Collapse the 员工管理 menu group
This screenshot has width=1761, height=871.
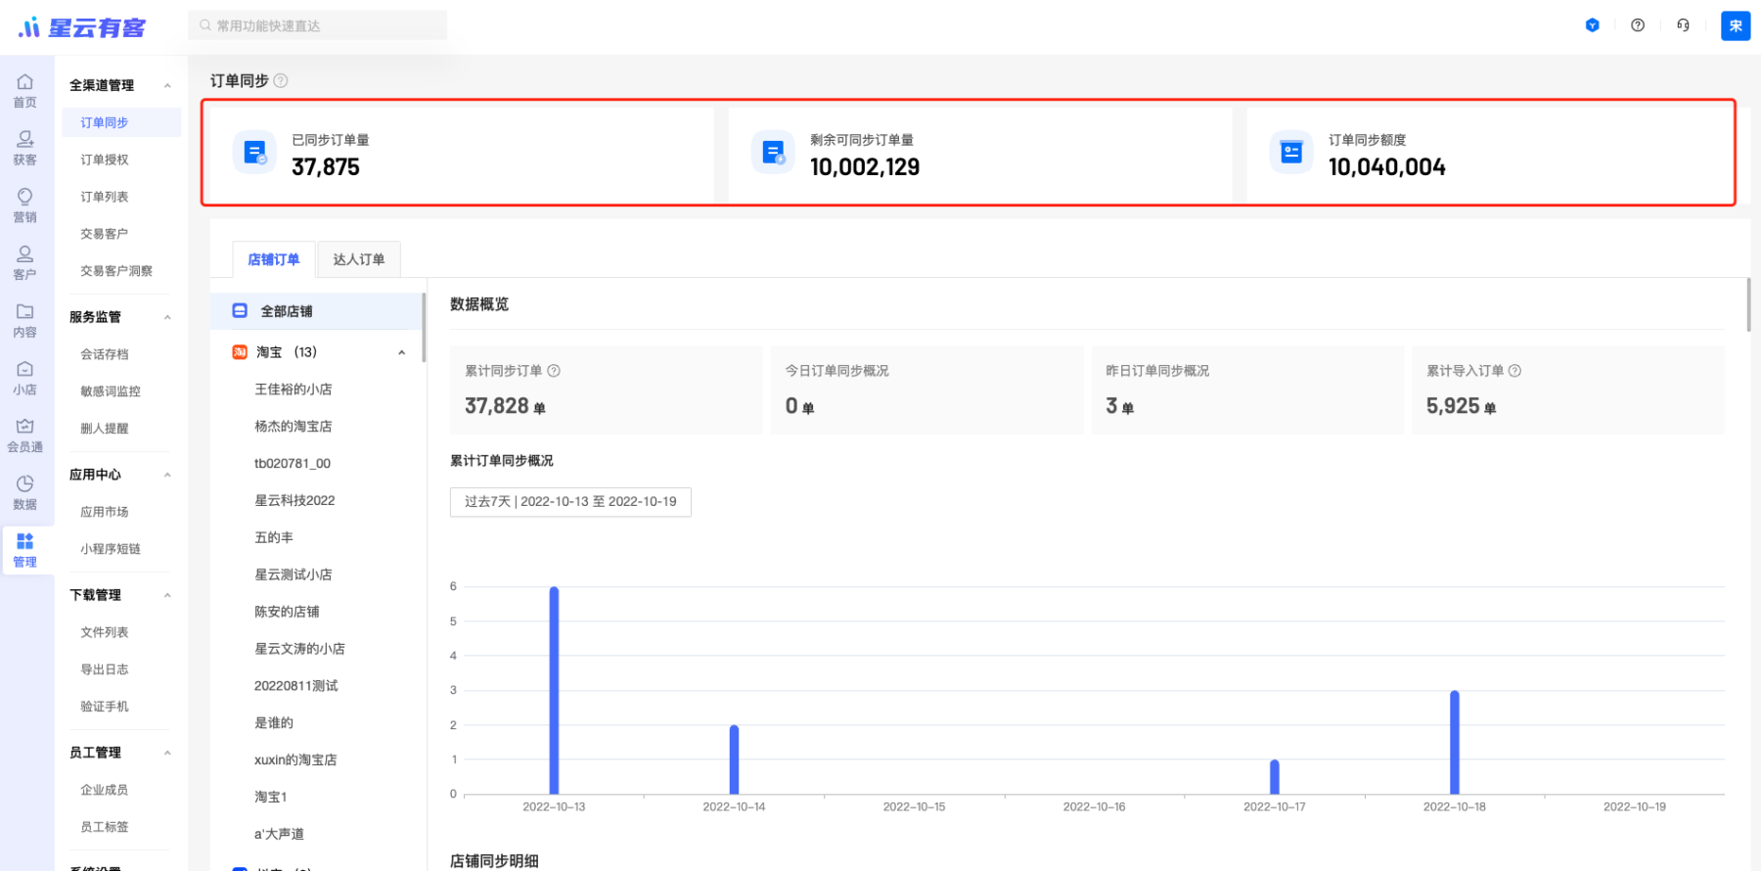[167, 753]
